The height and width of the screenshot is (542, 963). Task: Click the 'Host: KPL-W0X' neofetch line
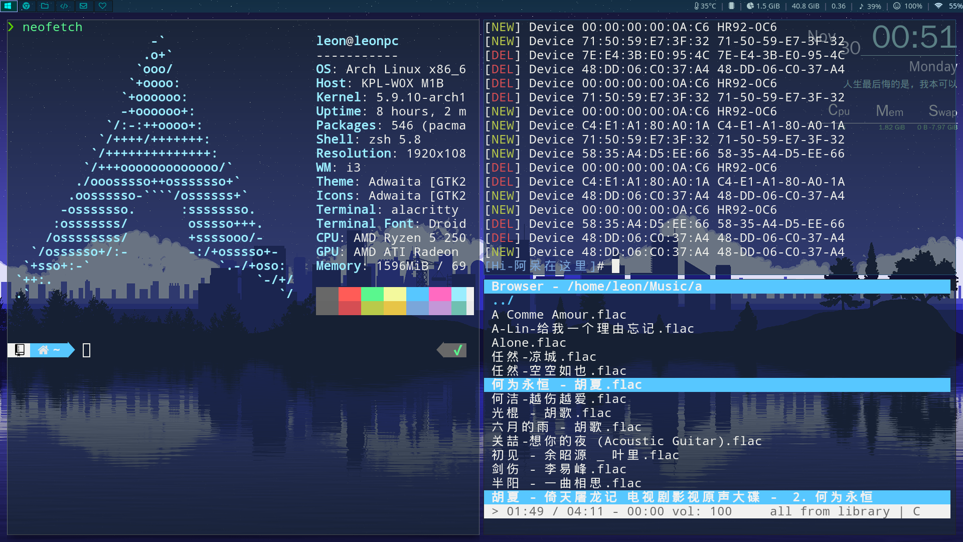point(380,83)
